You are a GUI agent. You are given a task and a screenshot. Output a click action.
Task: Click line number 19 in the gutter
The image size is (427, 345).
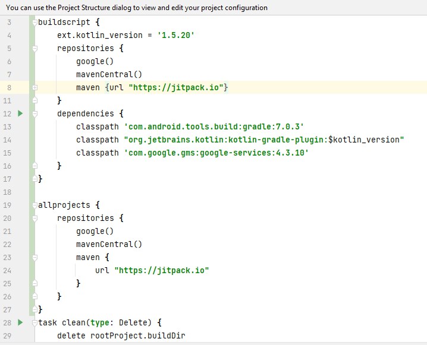tap(7, 205)
